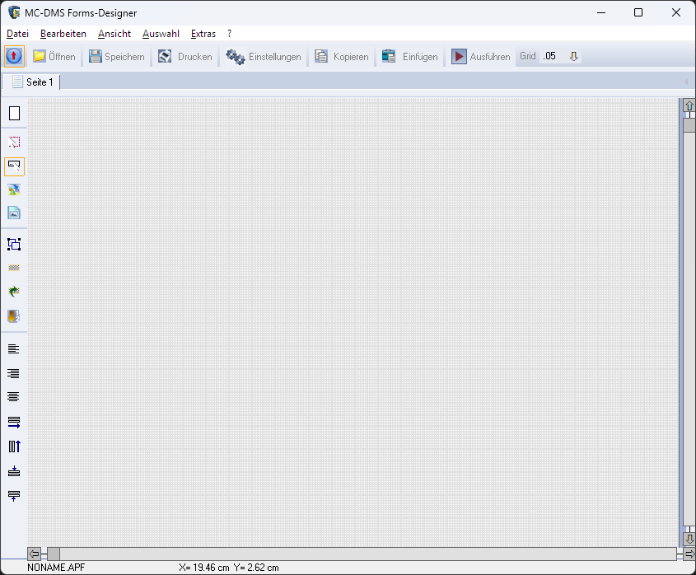Click the Speichern toolbar button
This screenshot has height=575, width=696.
(x=117, y=57)
